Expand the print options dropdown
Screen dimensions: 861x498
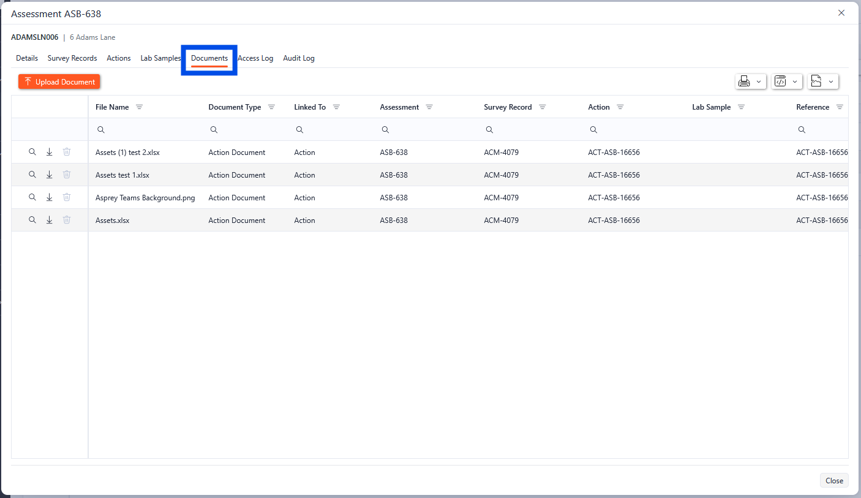(x=750, y=81)
